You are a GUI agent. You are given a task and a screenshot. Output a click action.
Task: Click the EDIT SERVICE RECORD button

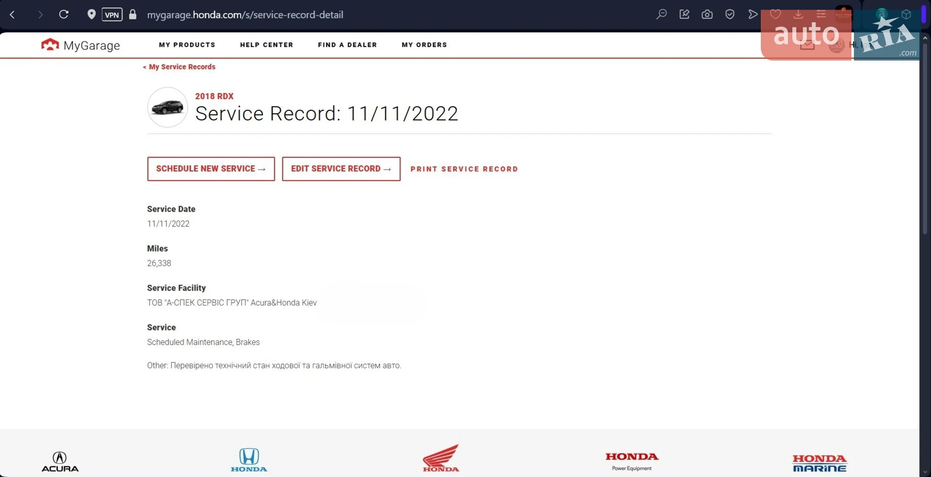[x=341, y=169]
